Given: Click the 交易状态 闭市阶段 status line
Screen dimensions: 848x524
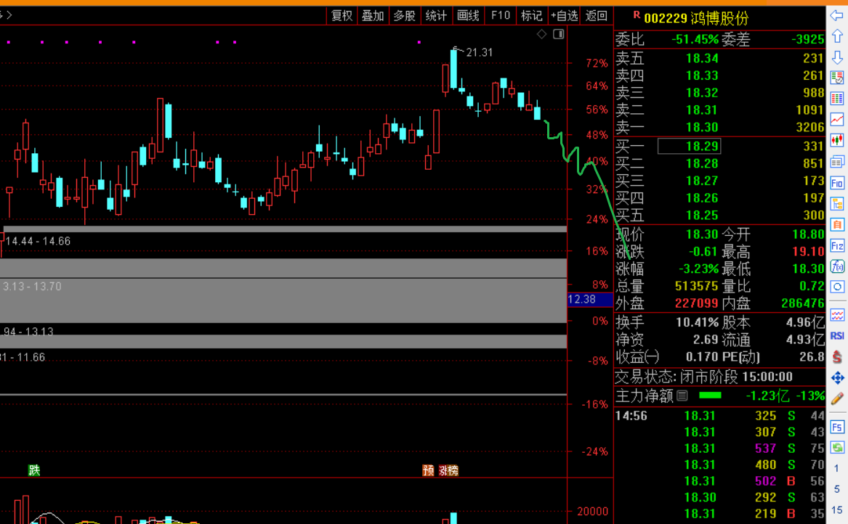Looking at the screenshot, I should tap(704, 377).
